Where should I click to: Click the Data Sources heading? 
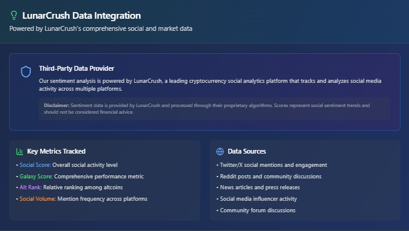(x=247, y=151)
